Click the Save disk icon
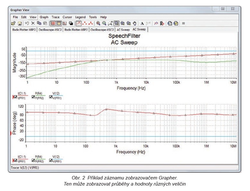Viewport: 250px width, 191px height. click(20, 23)
